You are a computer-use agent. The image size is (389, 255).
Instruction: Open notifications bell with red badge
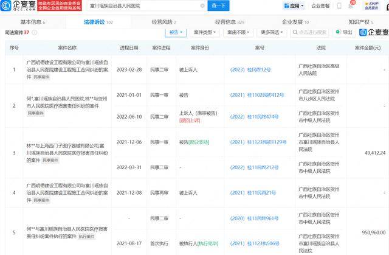[351, 5]
